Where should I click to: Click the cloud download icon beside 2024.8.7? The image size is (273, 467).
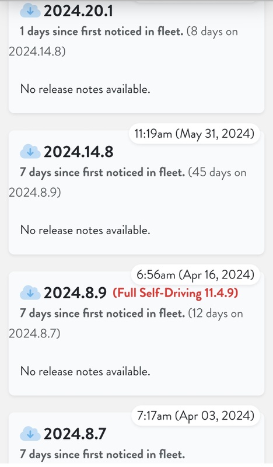click(30, 434)
